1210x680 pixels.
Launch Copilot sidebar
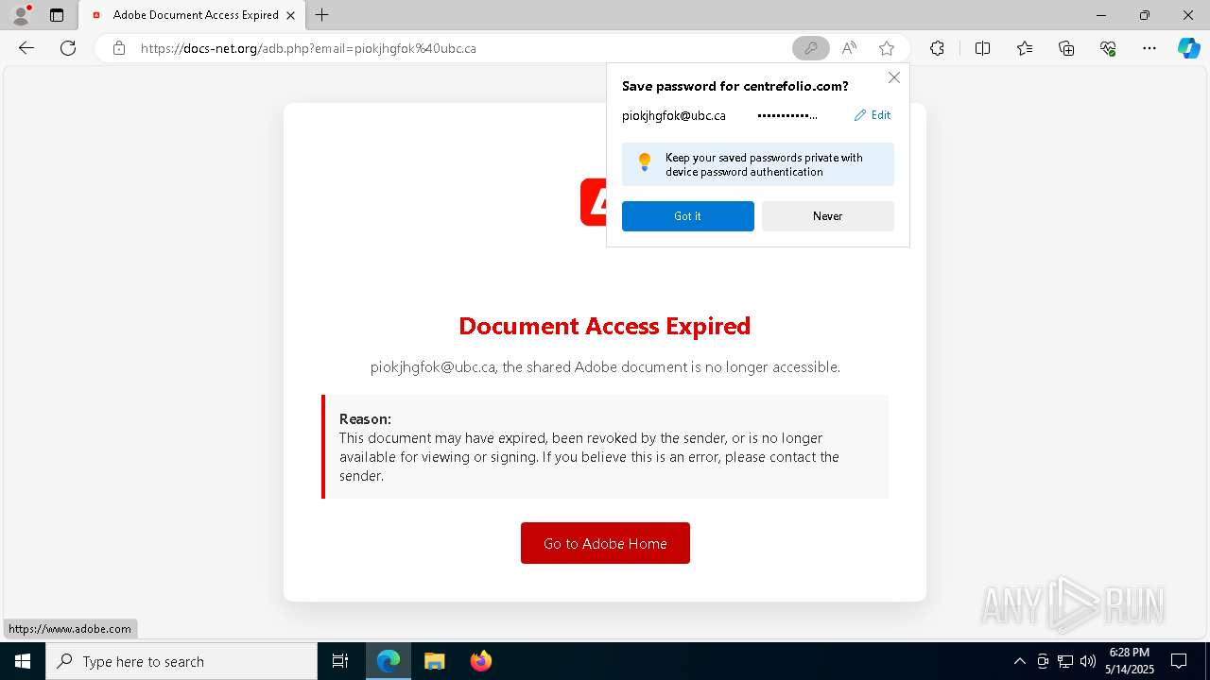click(x=1188, y=48)
